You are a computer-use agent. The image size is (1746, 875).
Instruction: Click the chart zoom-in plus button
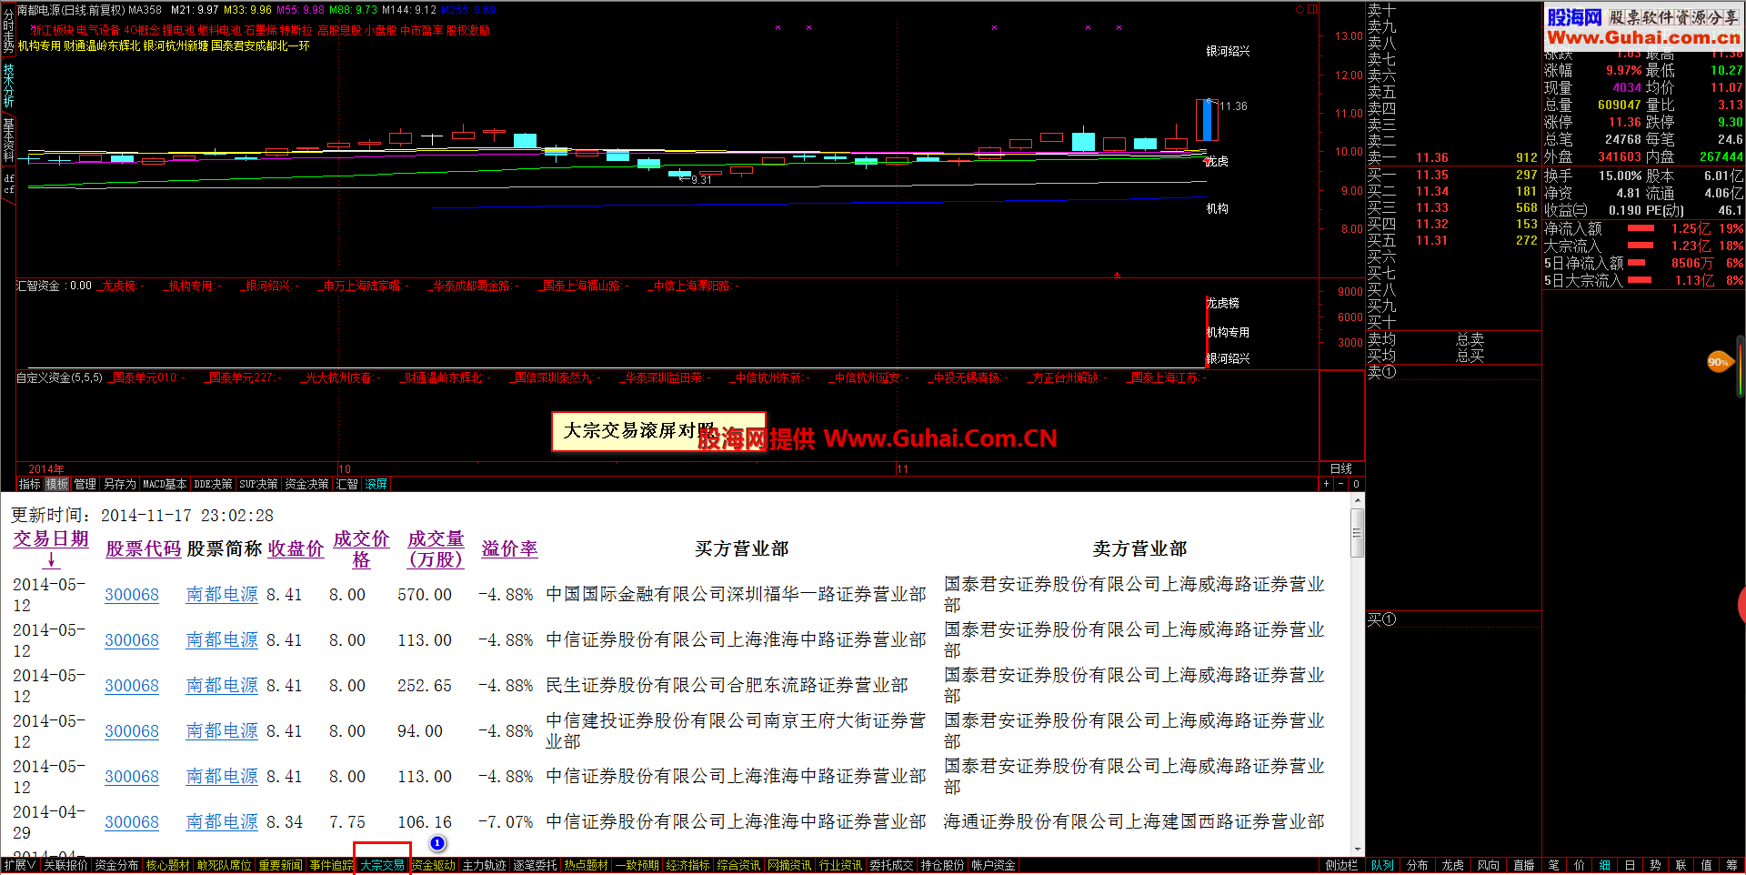click(1327, 484)
